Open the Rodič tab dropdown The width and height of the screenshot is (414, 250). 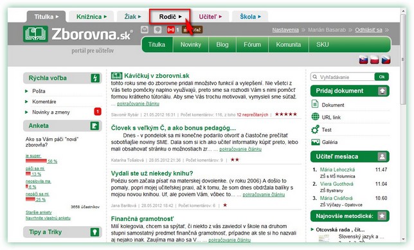click(170, 17)
